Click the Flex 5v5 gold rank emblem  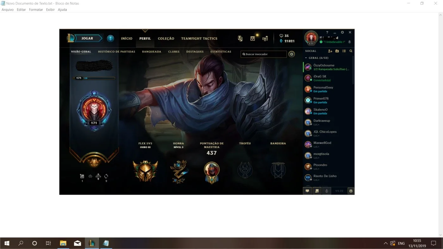(145, 171)
